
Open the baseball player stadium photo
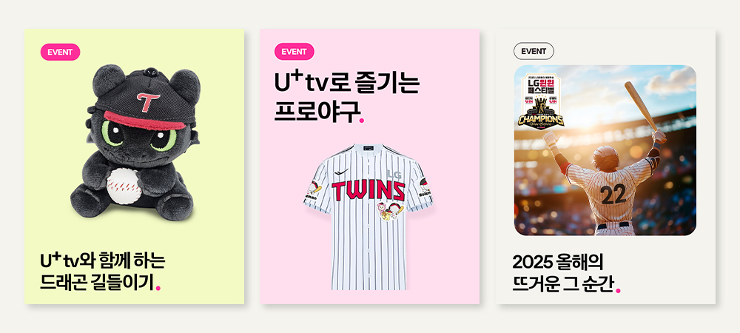click(605, 150)
